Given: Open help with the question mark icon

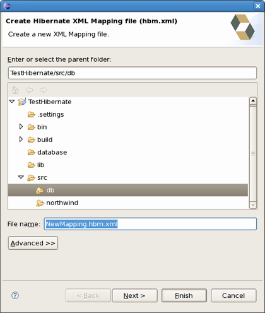Looking at the screenshot, I should [x=15, y=295].
